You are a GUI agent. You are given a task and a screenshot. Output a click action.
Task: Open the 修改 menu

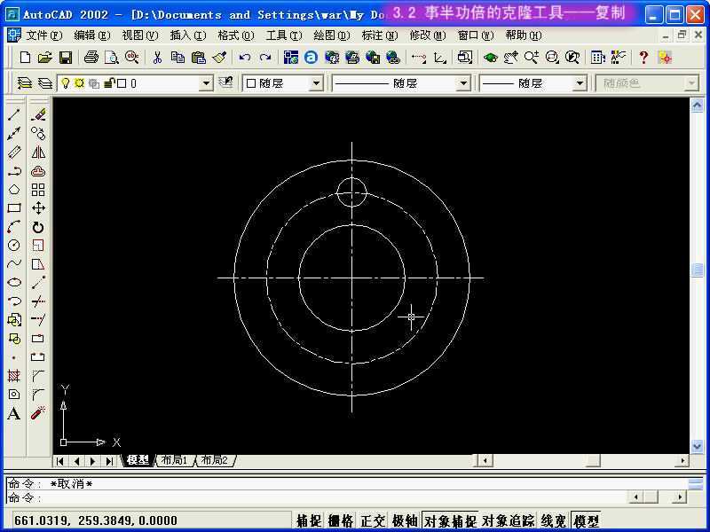pyautogui.click(x=428, y=35)
